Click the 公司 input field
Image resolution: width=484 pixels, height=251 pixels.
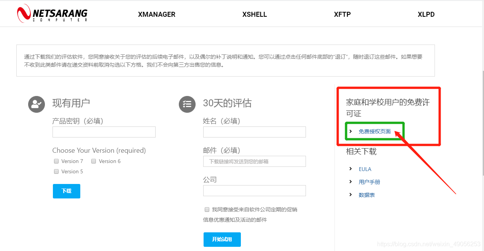click(255, 190)
